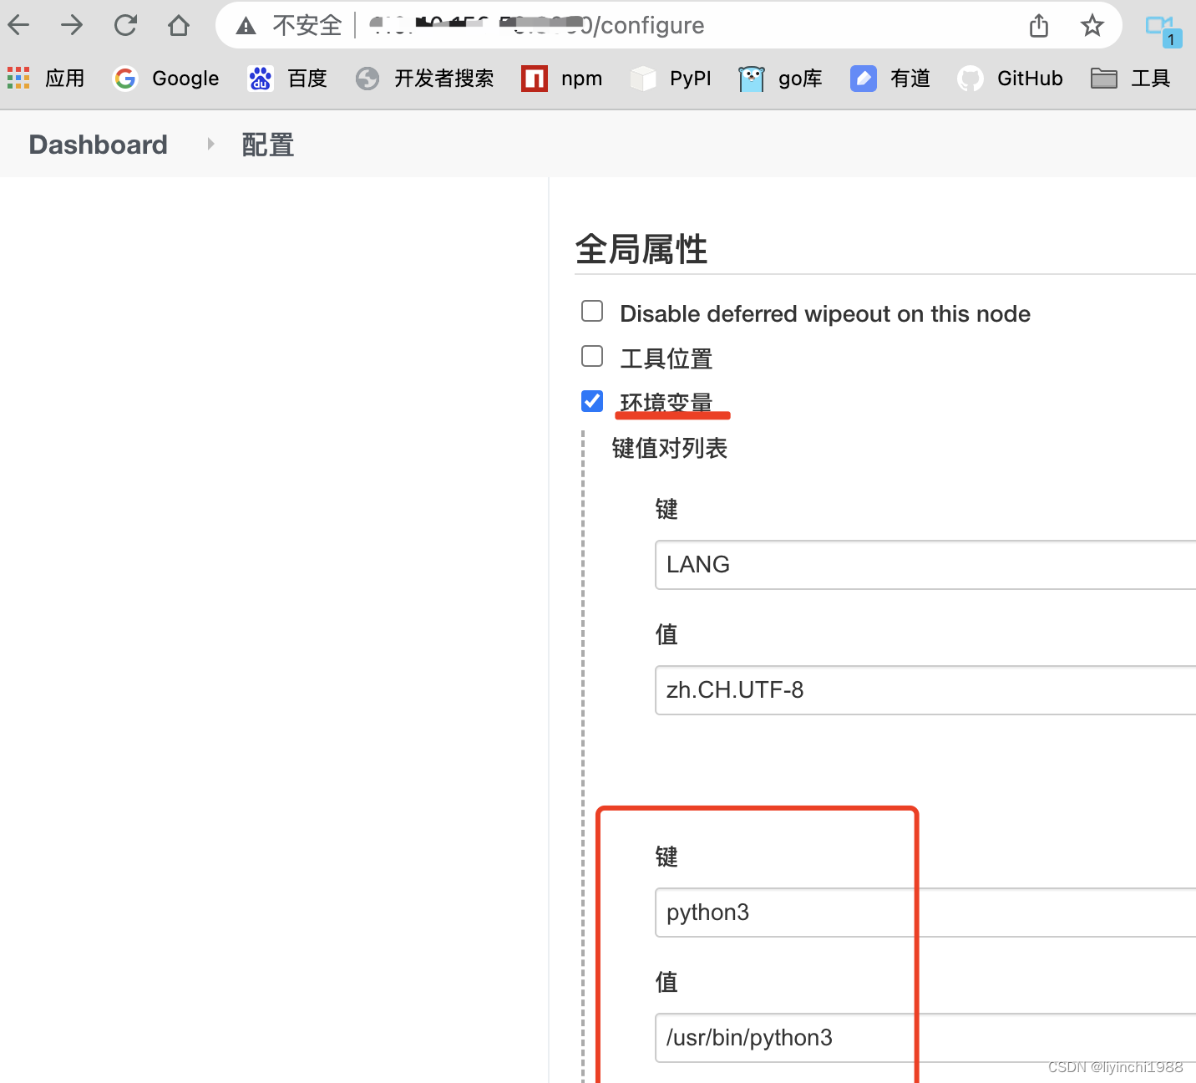
Task: Share this page via the share icon
Action: [1039, 26]
